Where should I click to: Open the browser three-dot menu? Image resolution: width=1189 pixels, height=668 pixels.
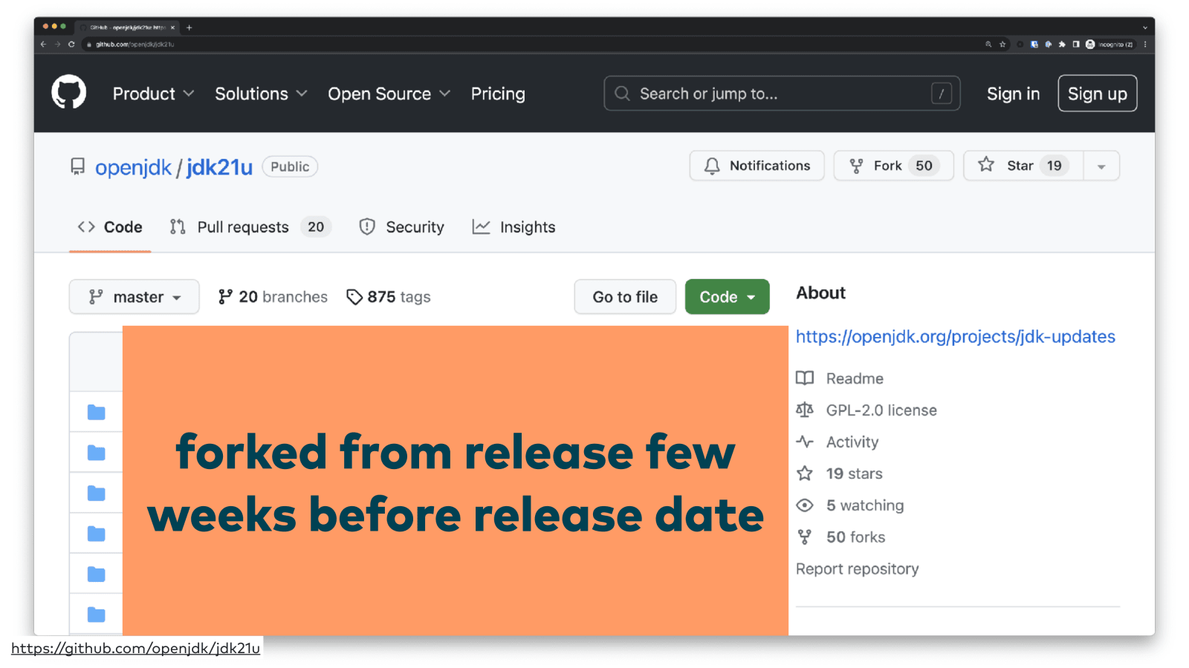click(x=1145, y=45)
